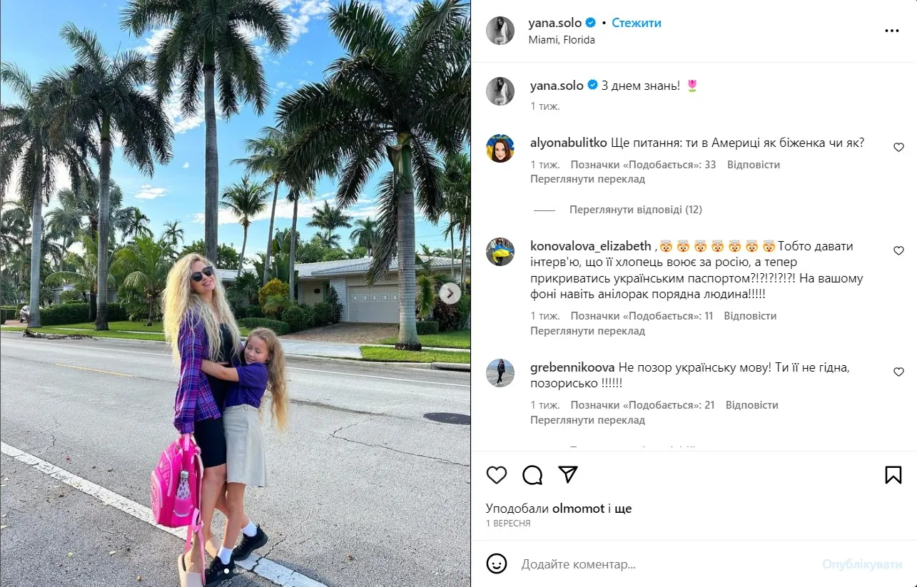
Task: Focus the Додайте коментар input field
Action: pos(667,564)
